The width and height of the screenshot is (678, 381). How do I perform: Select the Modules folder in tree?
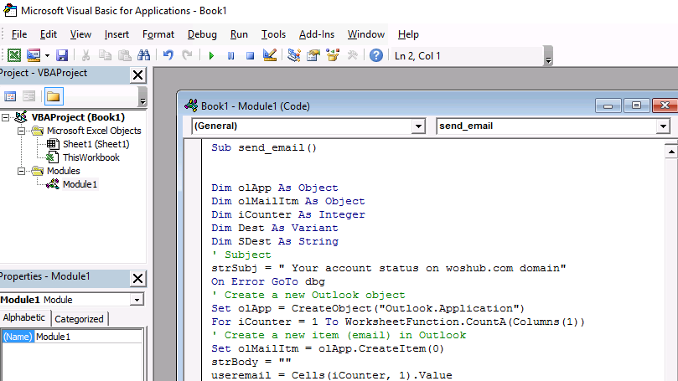pyautogui.click(x=63, y=171)
